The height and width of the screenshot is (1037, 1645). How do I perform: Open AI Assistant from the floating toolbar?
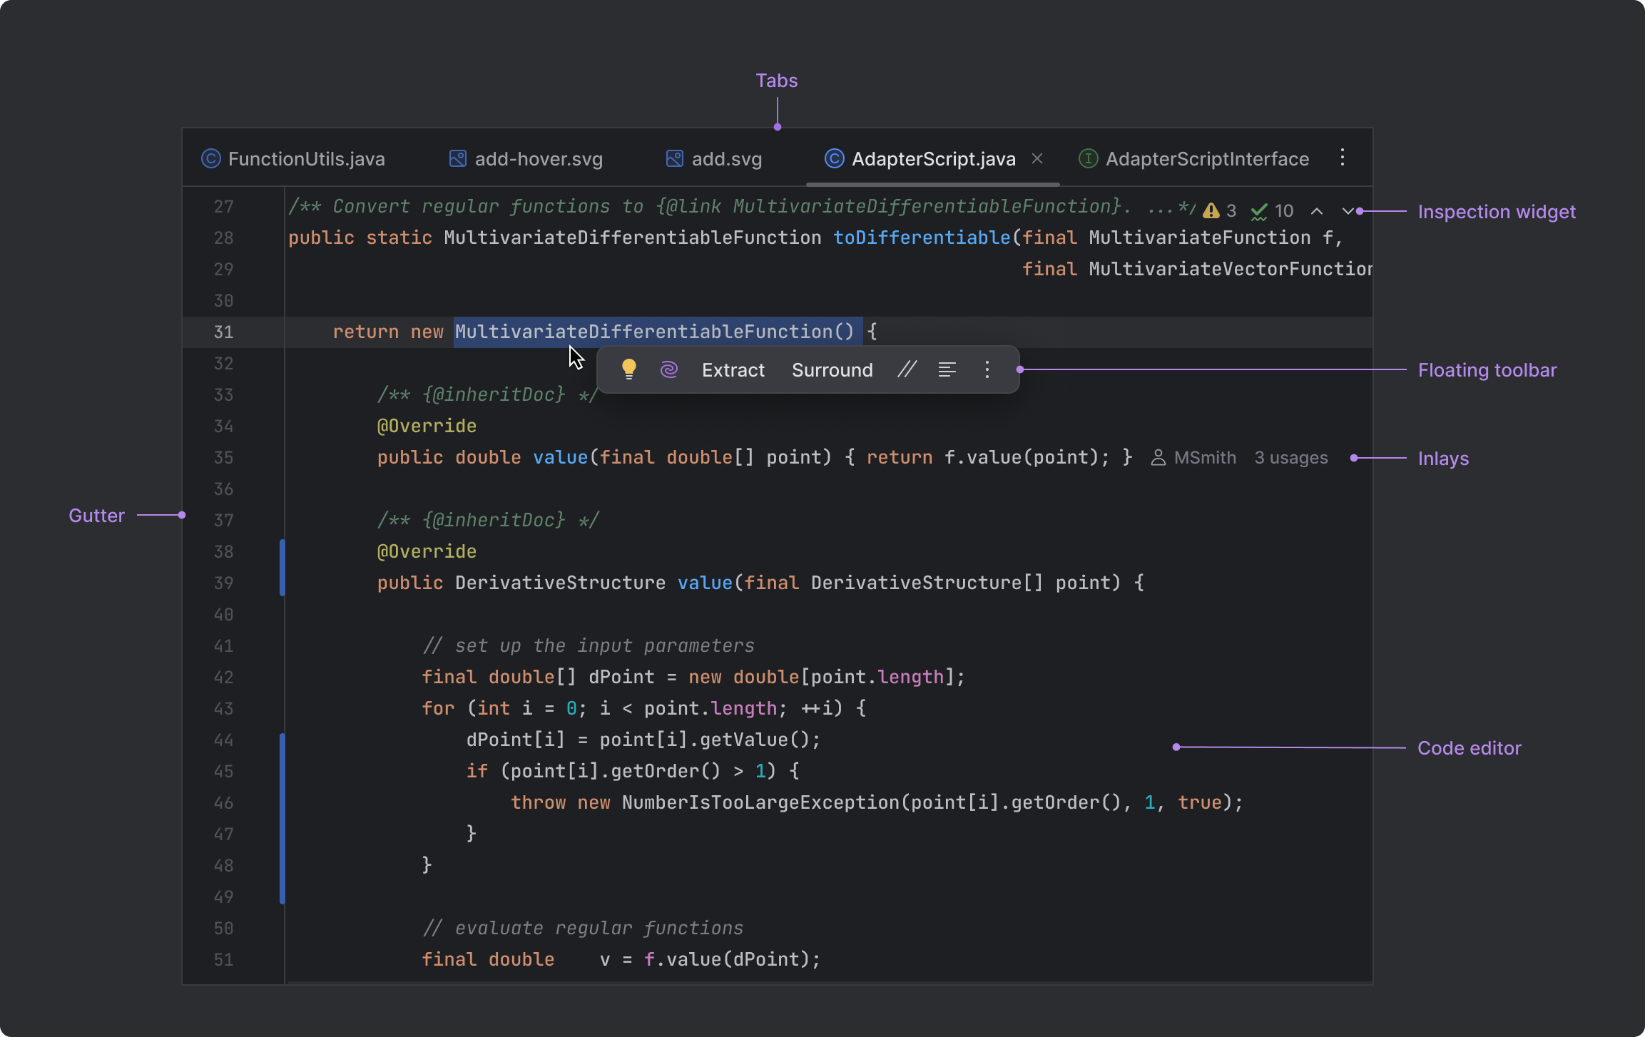coord(668,369)
